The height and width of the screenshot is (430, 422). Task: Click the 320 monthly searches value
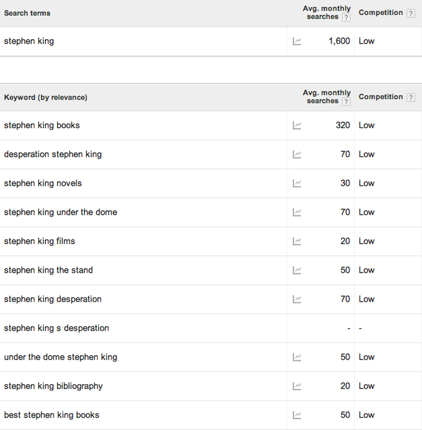(x=343, y=126)
